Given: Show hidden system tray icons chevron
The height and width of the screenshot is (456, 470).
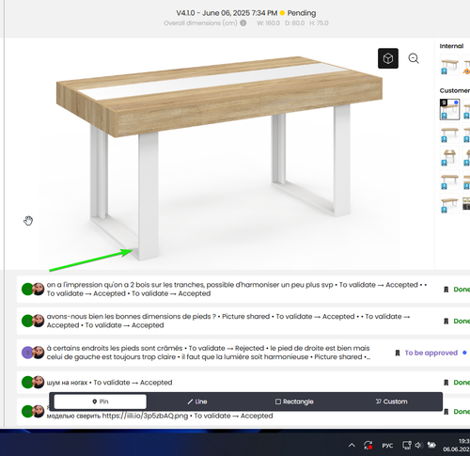Looking at the screenshot, I should 352,445.
